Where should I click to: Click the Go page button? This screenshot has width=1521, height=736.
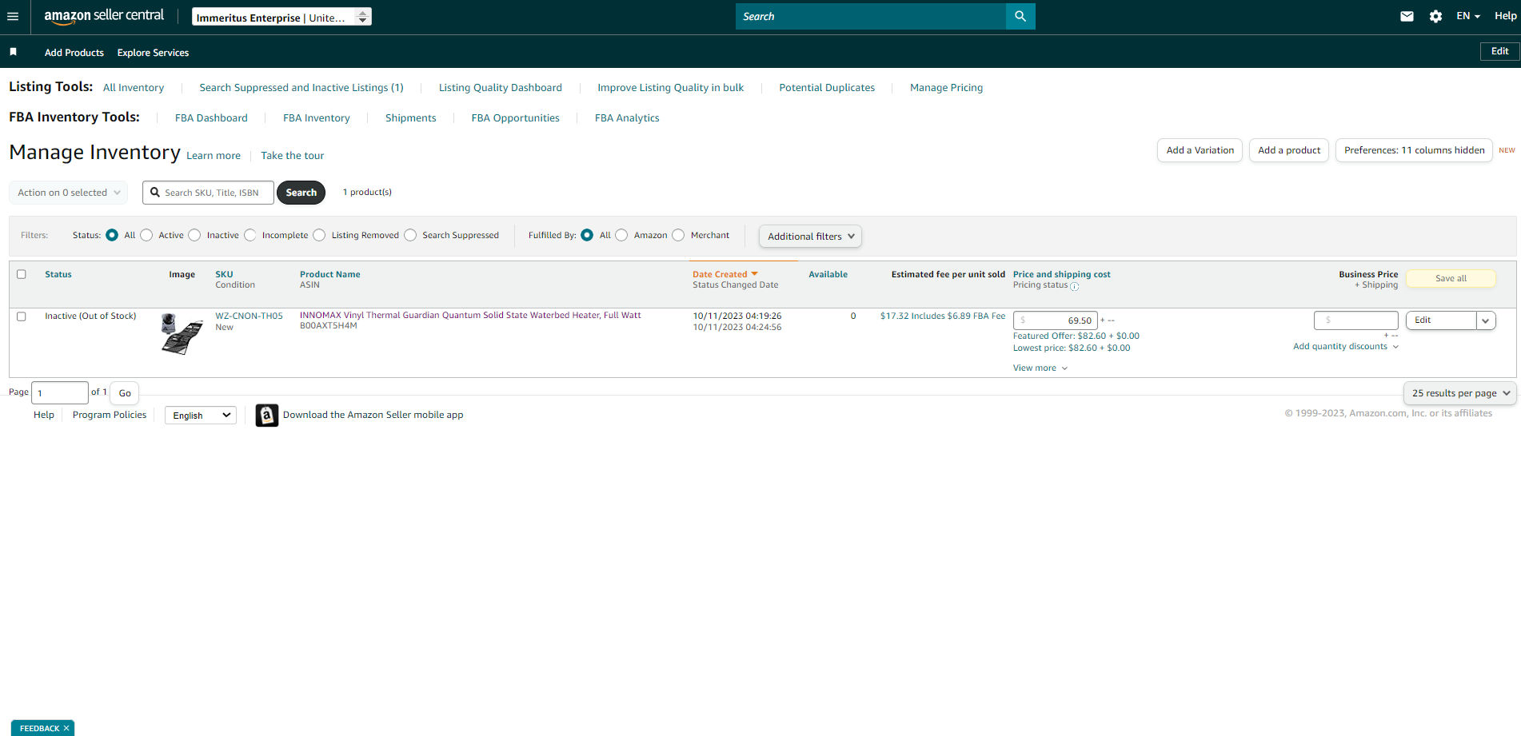point(125,393)
